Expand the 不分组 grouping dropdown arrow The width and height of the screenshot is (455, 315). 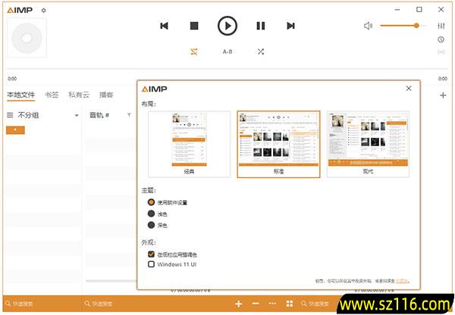coord(77,116)
